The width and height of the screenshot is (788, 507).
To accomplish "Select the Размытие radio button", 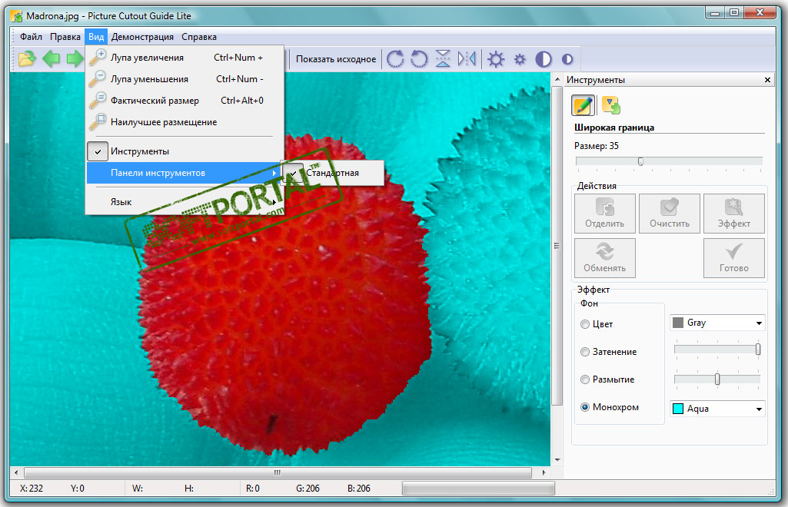I will pos(585,379).
